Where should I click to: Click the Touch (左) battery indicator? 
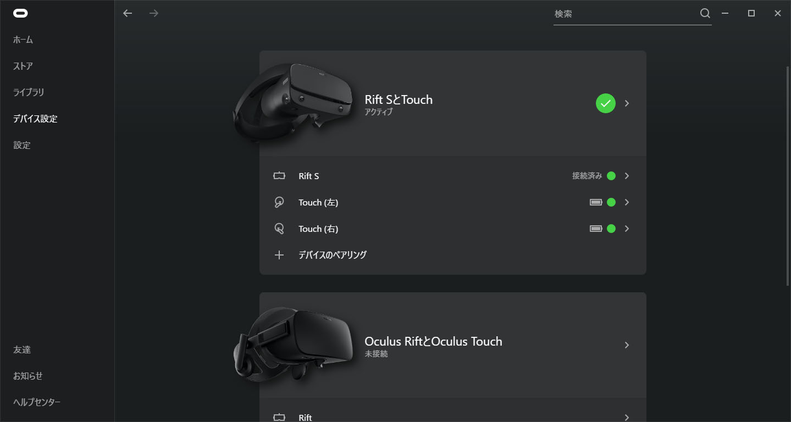point(596,202)
